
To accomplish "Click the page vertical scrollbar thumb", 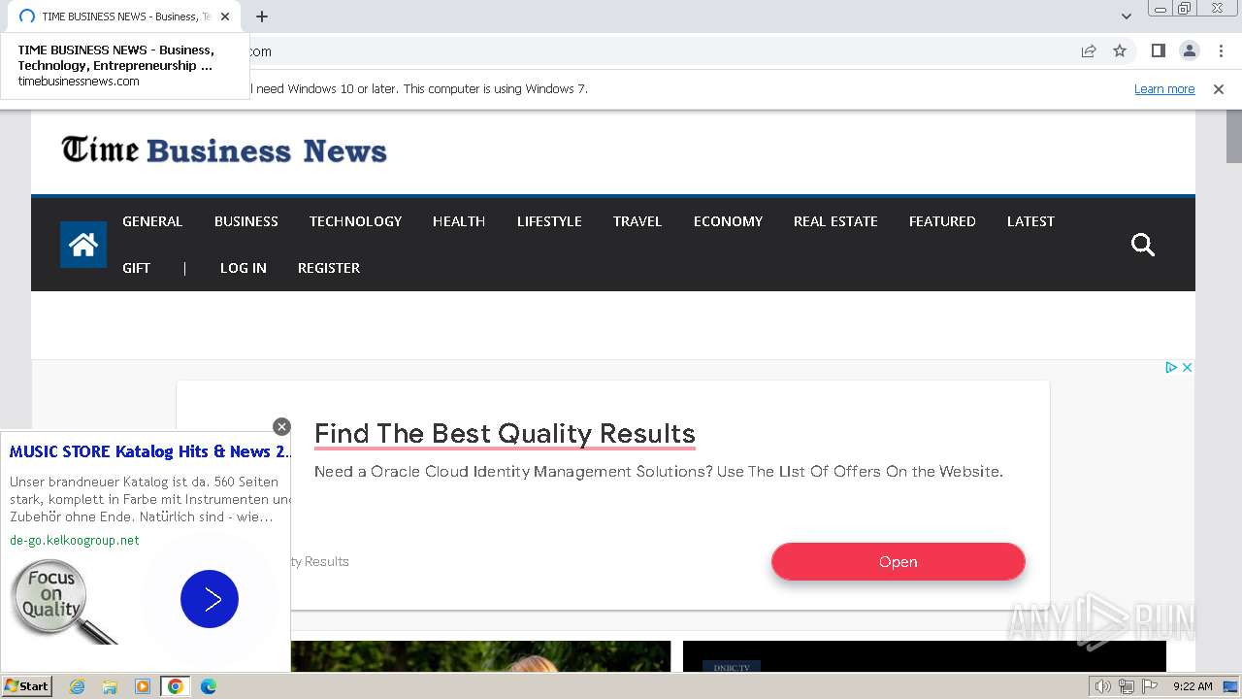I will 1234,136.
